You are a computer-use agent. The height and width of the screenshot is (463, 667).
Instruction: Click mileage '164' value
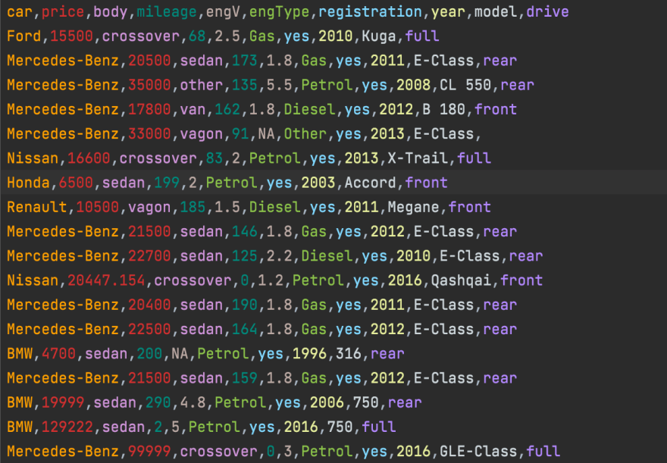245,330
